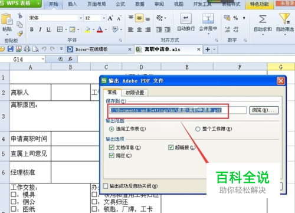Image resolution: width=295 pixels, height=213 pixels.
Task: Open the font color dropdown arrow
Action: pyautogui.click(x=106, y=30)
